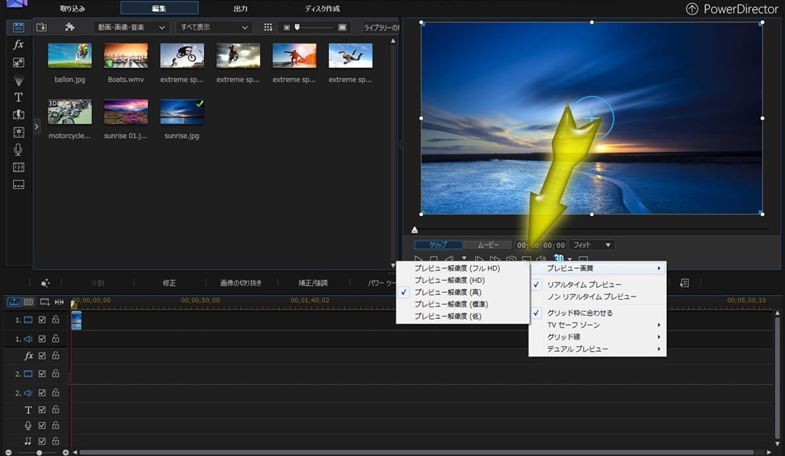
Task: Open the PiP Objects Room icon
Action: click(18, 62)
